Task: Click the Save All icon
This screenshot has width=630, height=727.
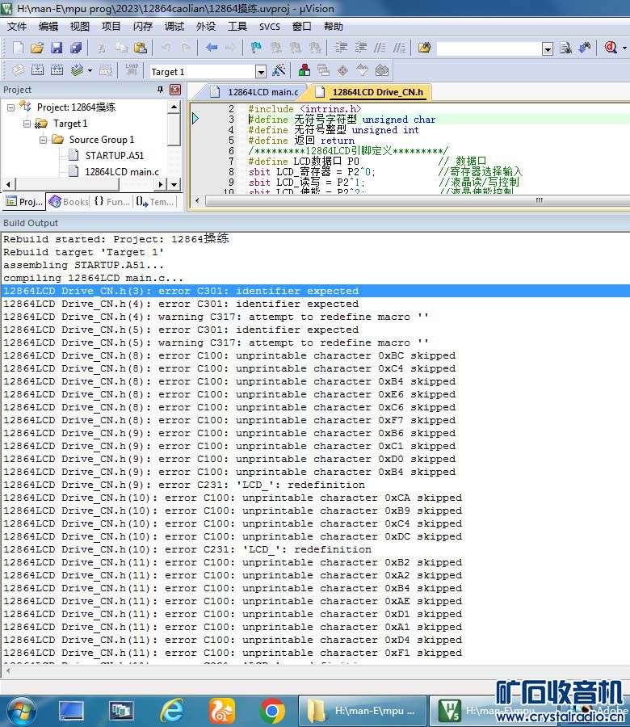Action: 76,48
